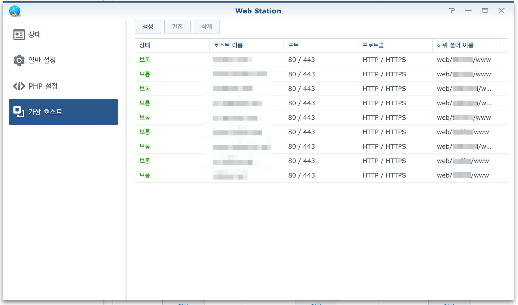This screenshot has width=518, height=305.
Task: Click the 하위 폴더 이름 column header
Action: [455, 45]
